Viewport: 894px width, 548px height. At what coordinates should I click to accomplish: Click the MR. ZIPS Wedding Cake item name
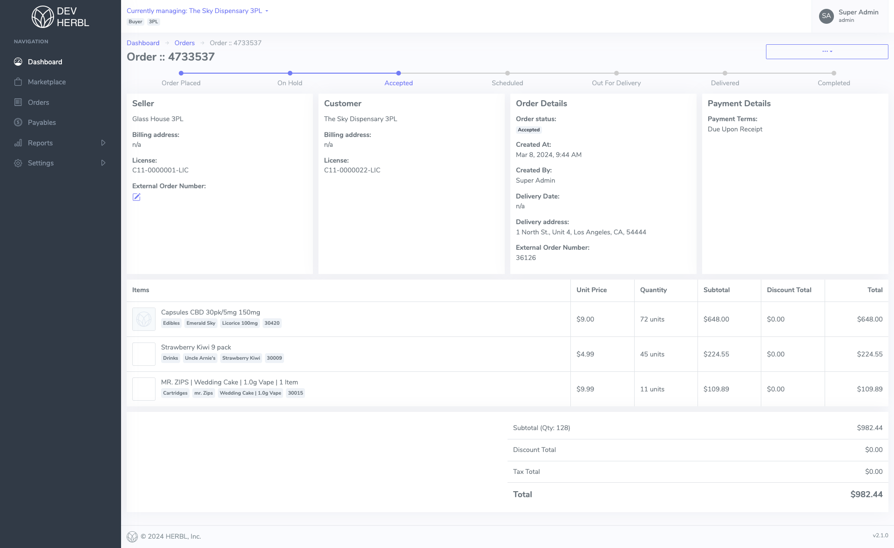click(x=230, y=382)
